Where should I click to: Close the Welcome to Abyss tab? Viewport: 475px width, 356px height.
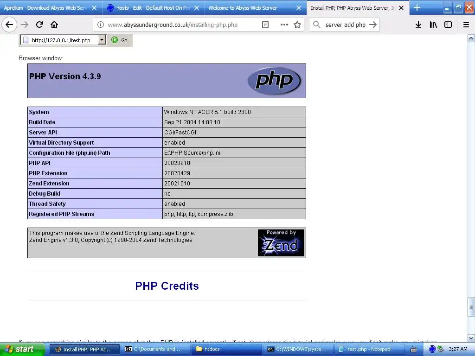299,8
